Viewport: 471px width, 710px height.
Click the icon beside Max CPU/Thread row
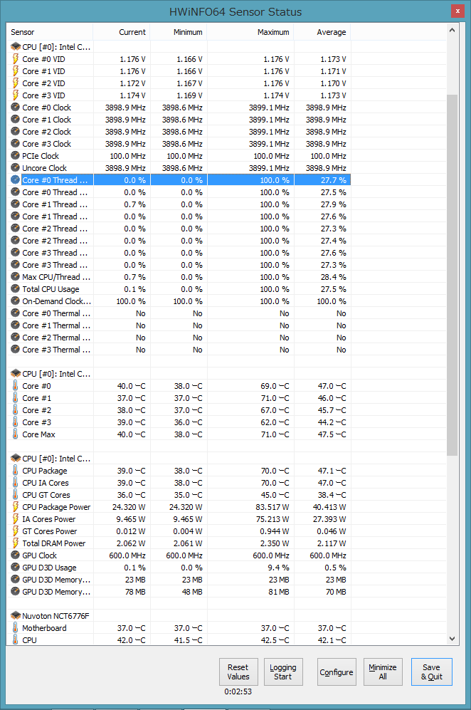(16, 276)
